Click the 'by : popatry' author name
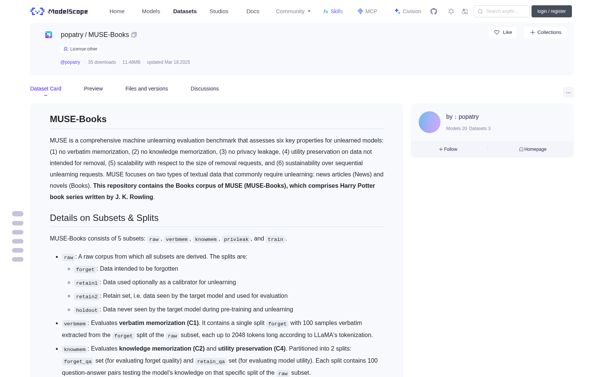 (x=462, y=117)
